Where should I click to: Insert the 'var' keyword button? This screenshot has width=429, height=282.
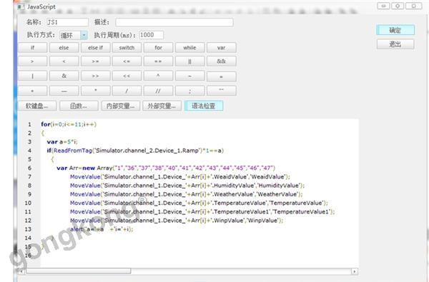[x=222, y=48]
